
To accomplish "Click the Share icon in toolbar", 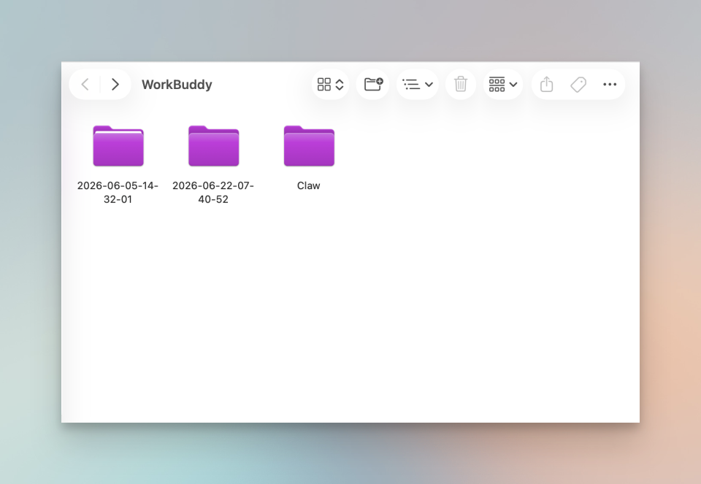I will tap(546, 84).
